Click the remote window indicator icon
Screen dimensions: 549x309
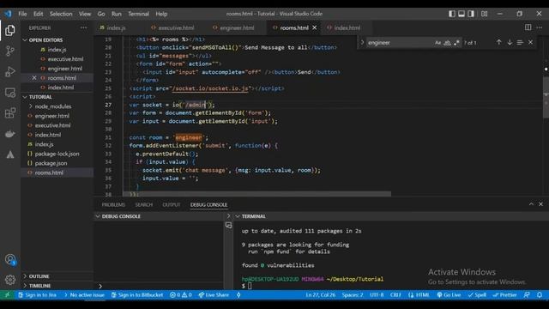point(7,295)
